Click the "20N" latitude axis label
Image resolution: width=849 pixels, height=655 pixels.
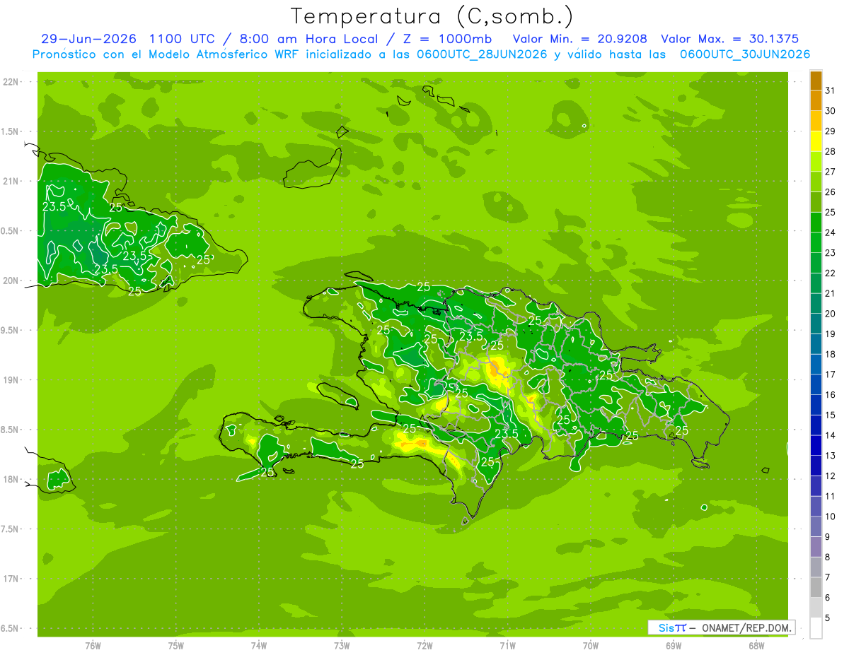tap(11, 281)
